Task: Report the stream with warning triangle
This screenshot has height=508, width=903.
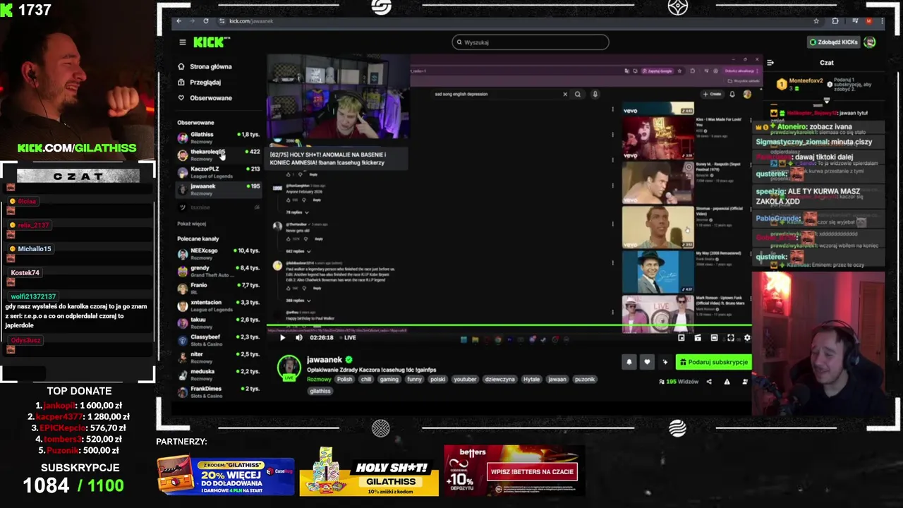Action: click(727, 382)
